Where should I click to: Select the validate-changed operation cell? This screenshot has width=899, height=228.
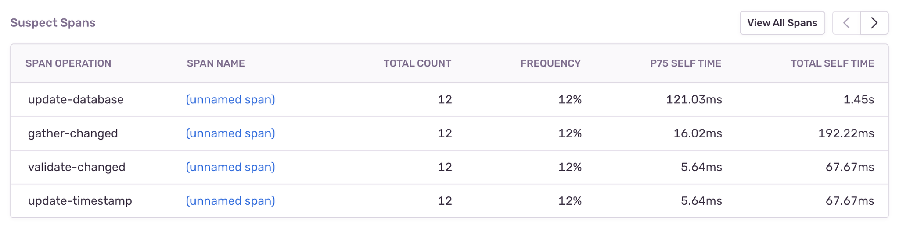(76, 167)
